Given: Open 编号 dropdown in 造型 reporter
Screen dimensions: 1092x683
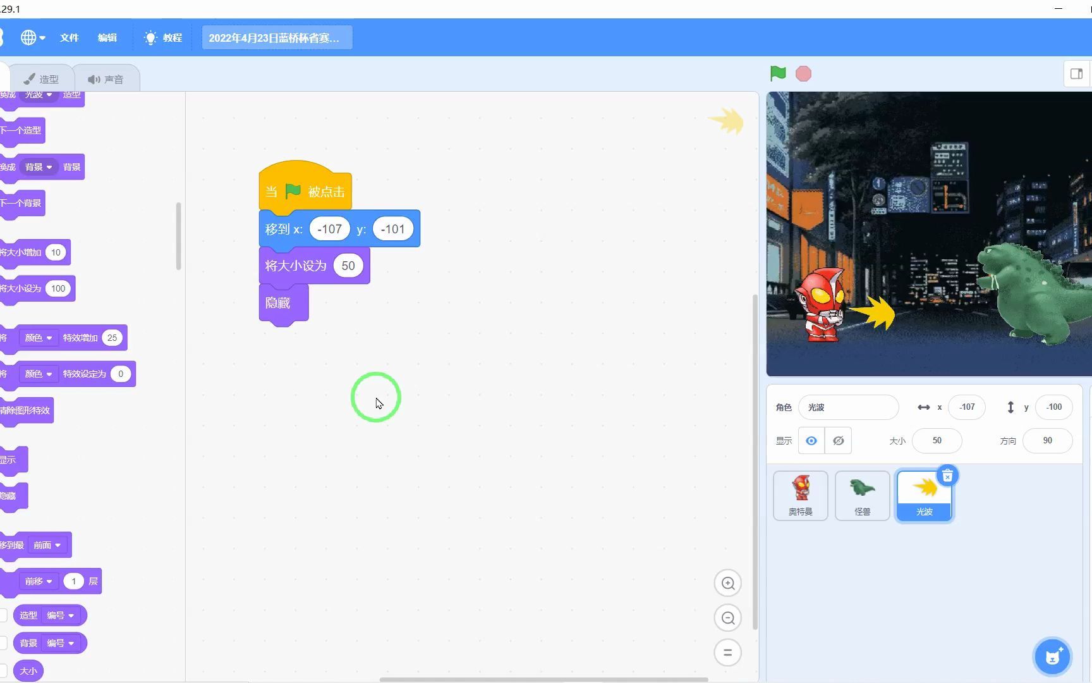Looking at the screenshot, I should click(x=61, y=615).
